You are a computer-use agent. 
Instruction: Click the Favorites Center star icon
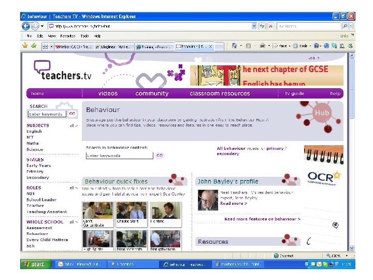pos(25,46)
